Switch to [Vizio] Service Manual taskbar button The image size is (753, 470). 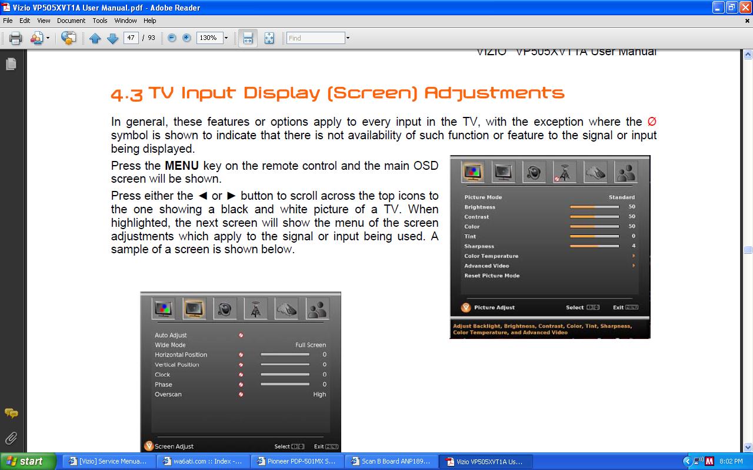109,461
